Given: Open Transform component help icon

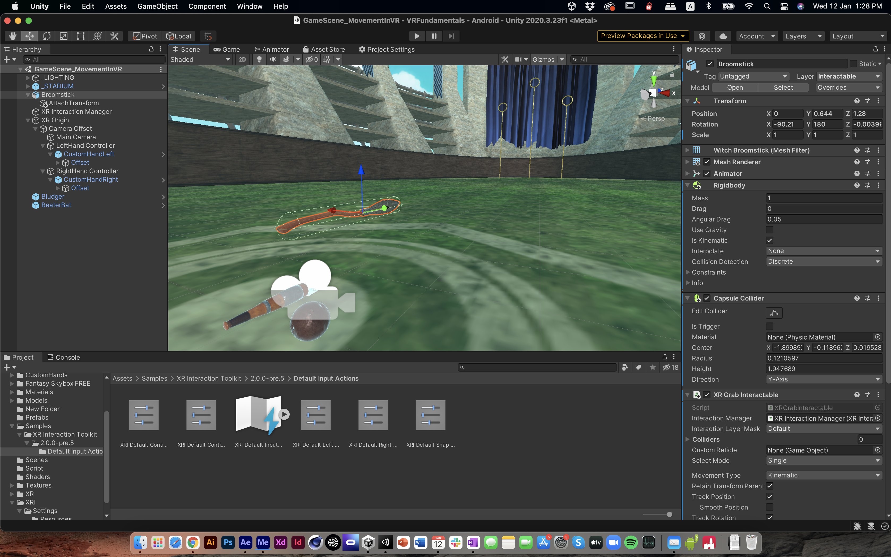Looking at the screenshot, I should click(857, 101).
